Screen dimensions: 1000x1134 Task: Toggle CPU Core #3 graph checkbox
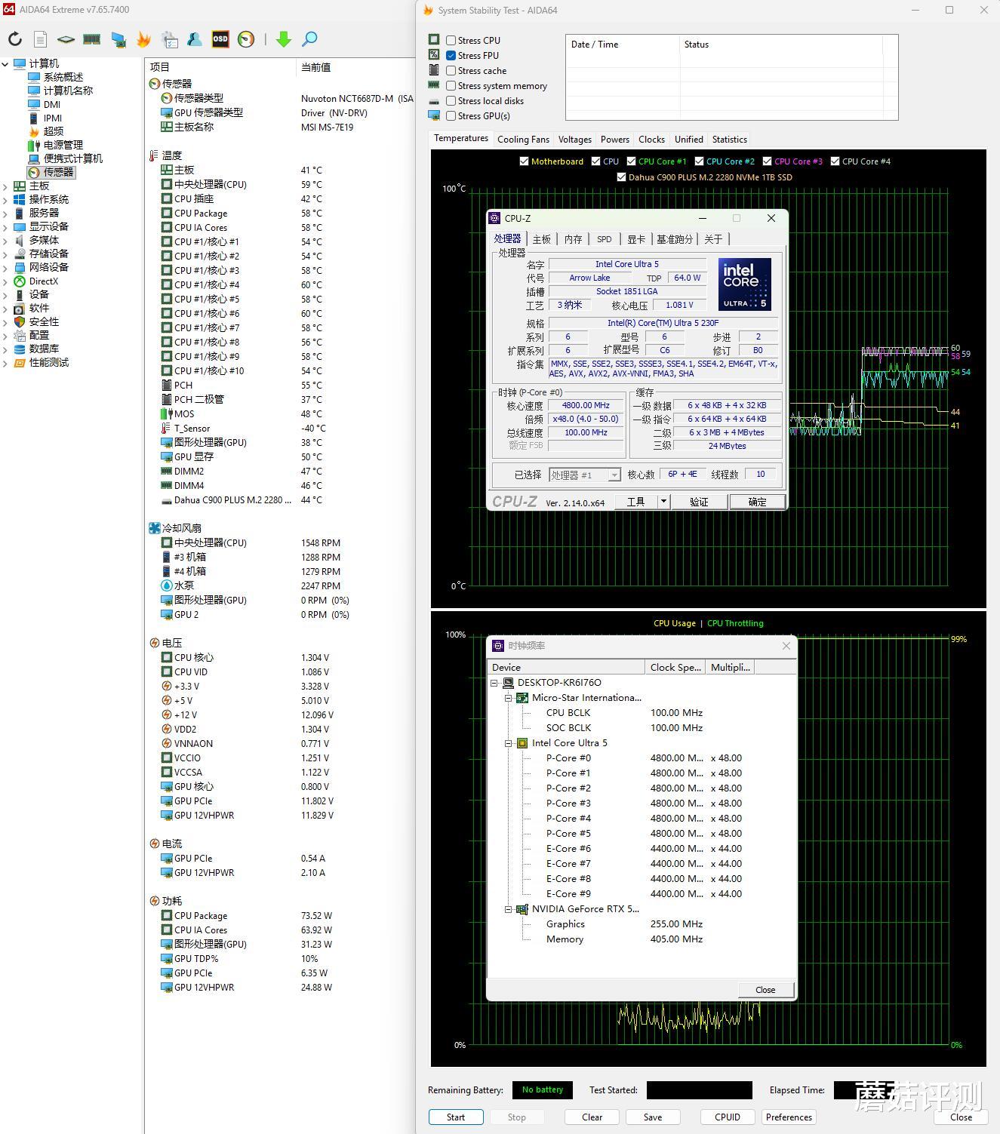coord(767,161)
